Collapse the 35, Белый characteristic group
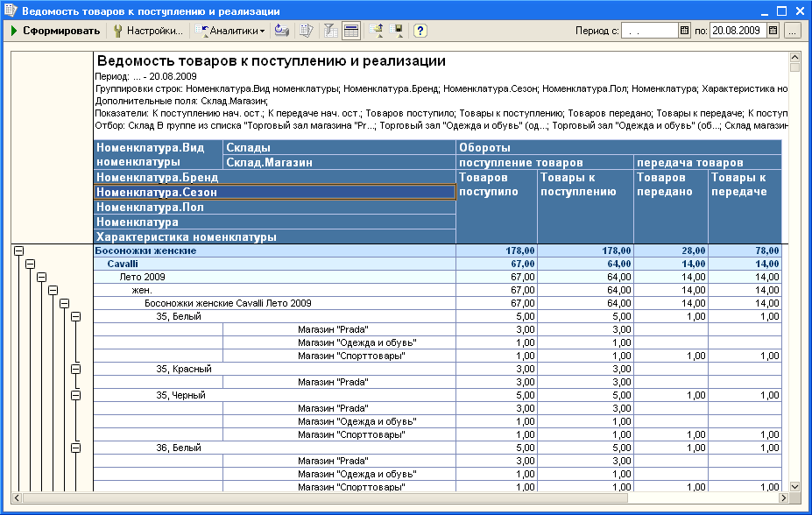Screen dimensions: 812x515 [75, 316]
